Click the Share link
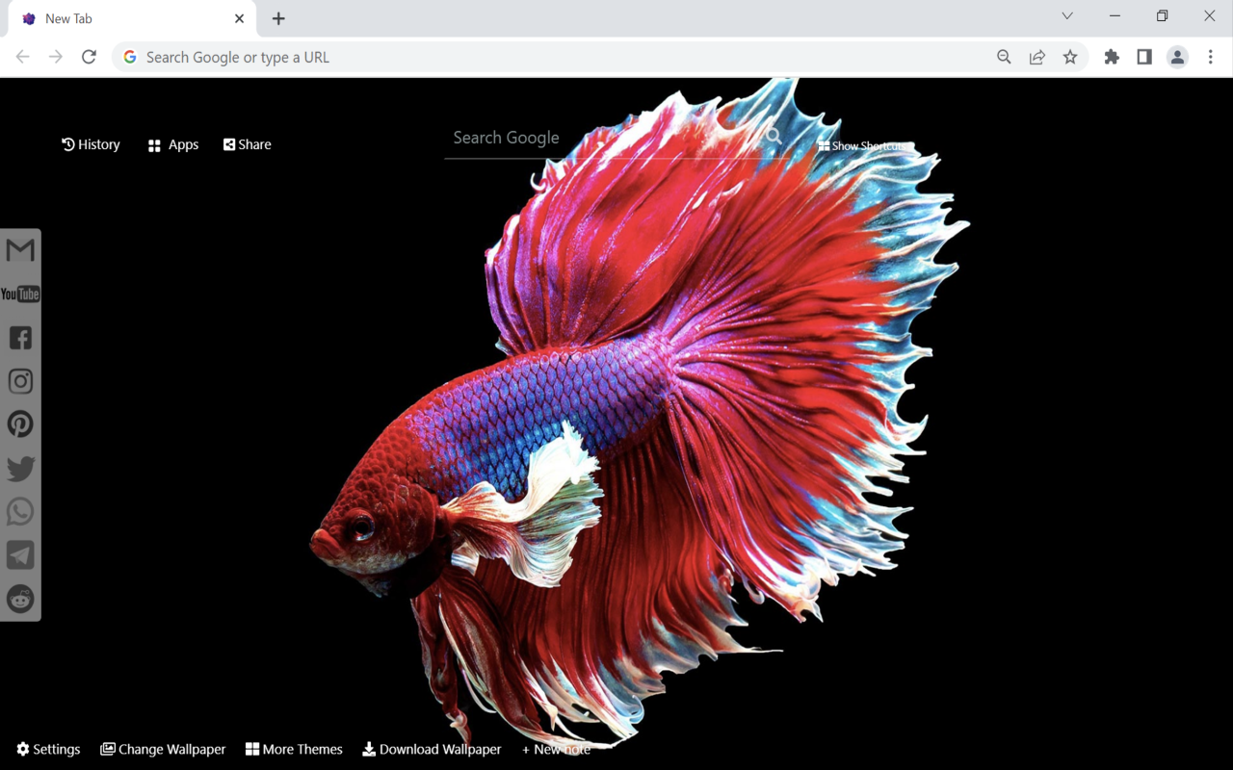1233x770 pixels. (248, 144)
